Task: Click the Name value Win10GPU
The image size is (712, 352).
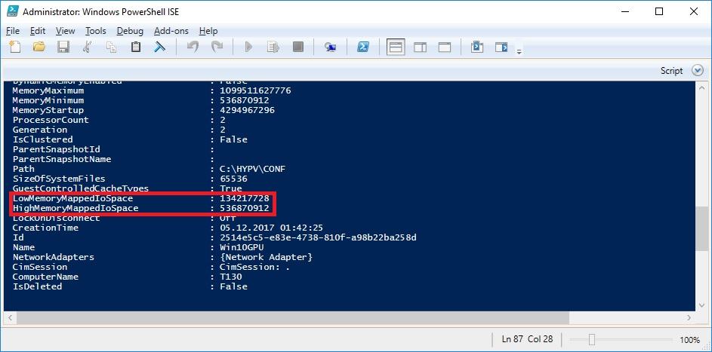Action: point(242,247)
